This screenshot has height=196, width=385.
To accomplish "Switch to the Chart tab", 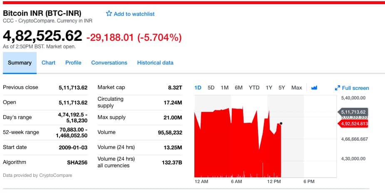I will (x=48, y=63).
